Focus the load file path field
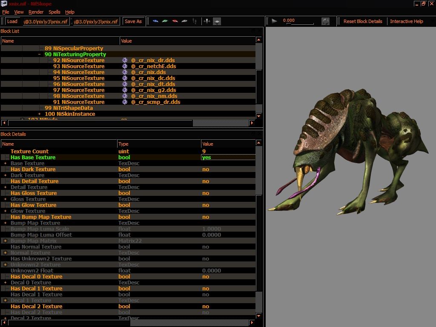The image size is (436, 327). (x=46, y=21)
